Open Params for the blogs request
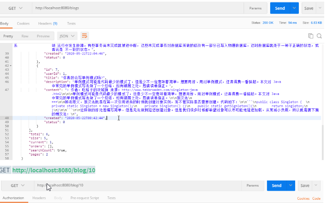325x203 pixels. tap(256, 8)
